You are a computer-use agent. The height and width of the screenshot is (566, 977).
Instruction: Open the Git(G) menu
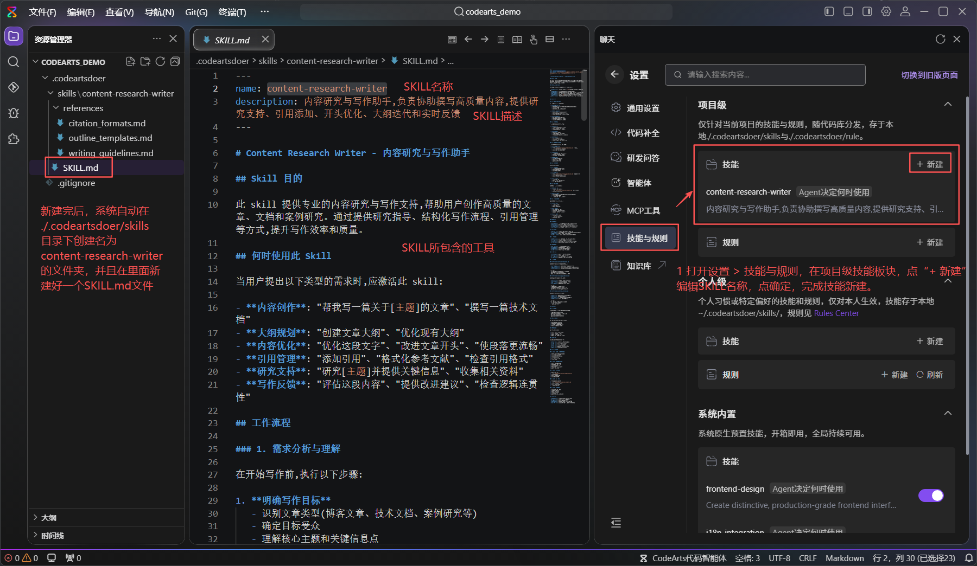pos(196,12)
